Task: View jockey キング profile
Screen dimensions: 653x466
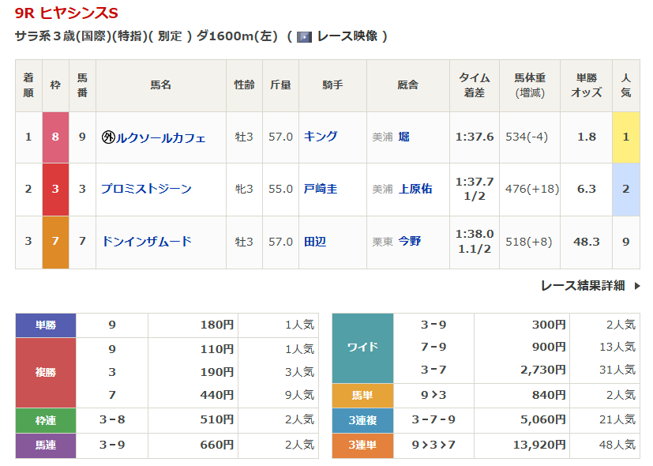Action: pyautogui.click(x=321, y=137)
